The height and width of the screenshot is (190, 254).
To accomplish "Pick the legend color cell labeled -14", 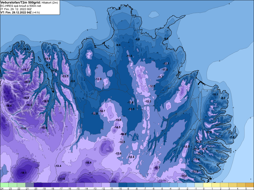I will click(x=89, y=185).
